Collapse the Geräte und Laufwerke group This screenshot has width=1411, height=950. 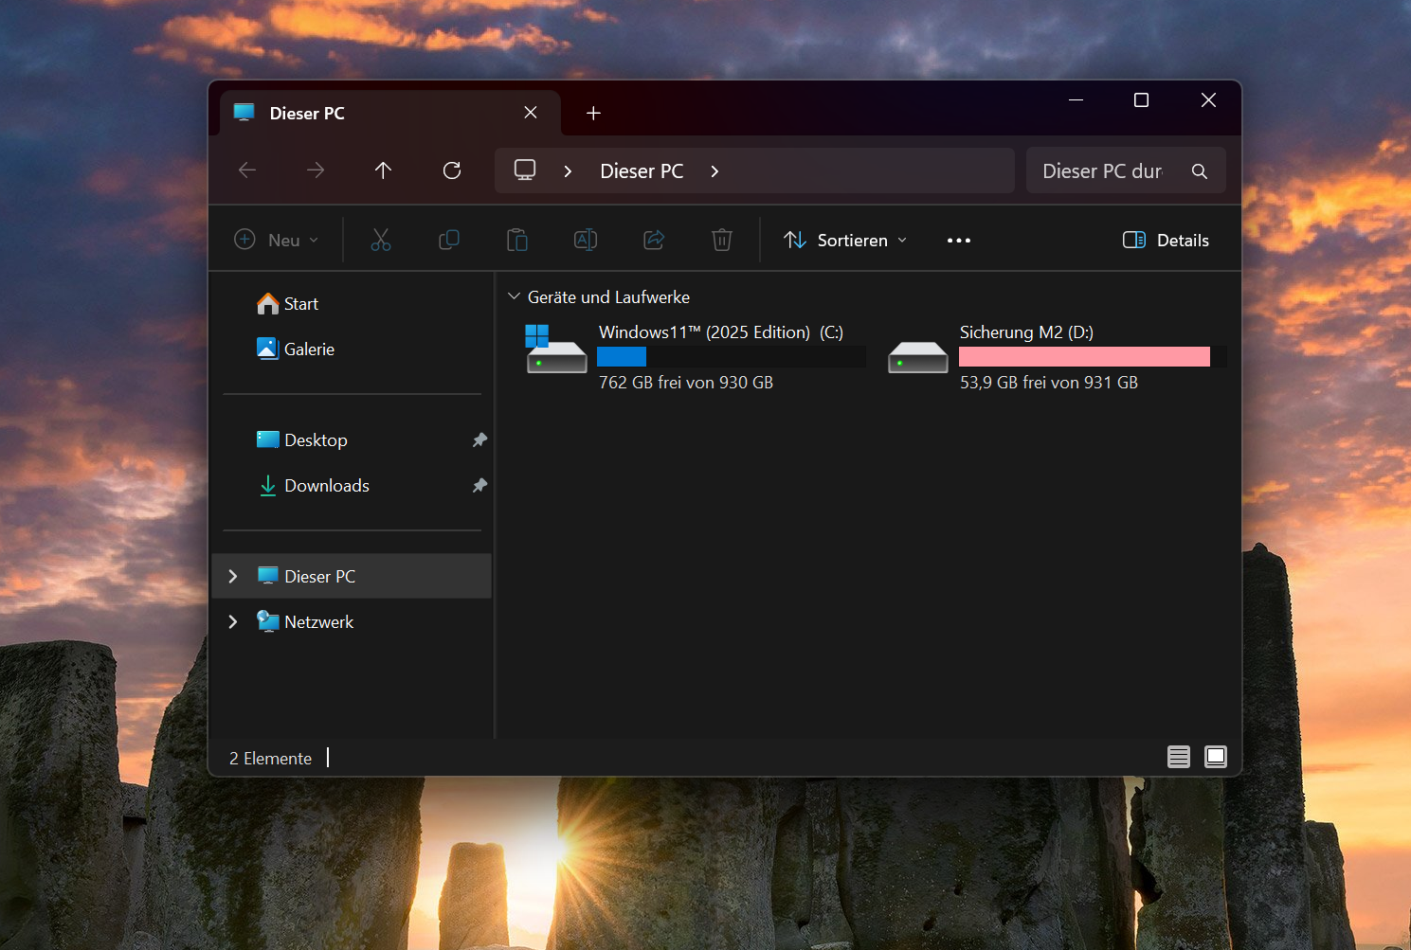515,297
